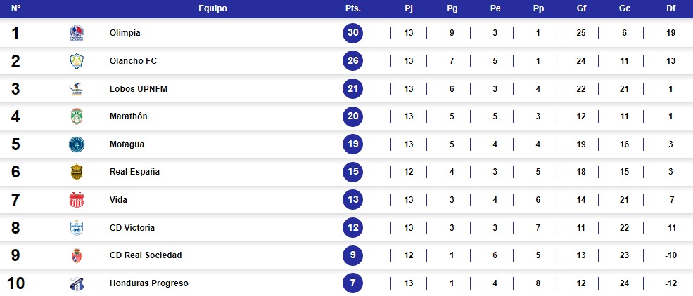This screenshot has width=693, height=296.
Task: Select the Vida red crest icon
Action: tap(76, 200)
